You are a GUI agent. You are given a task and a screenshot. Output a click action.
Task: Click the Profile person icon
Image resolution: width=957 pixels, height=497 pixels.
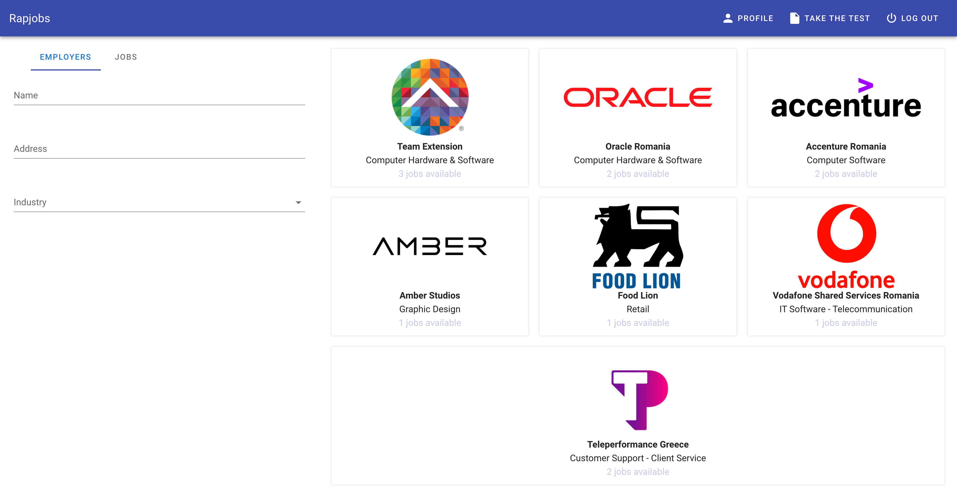(x=727, y=18)
